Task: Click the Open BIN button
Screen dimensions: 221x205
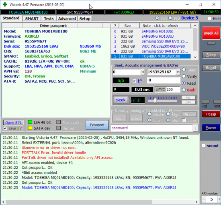Action: point(13,122)
